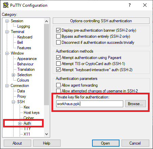Open the Colours settings category
153x149 pixels.
tap(23, 80)
